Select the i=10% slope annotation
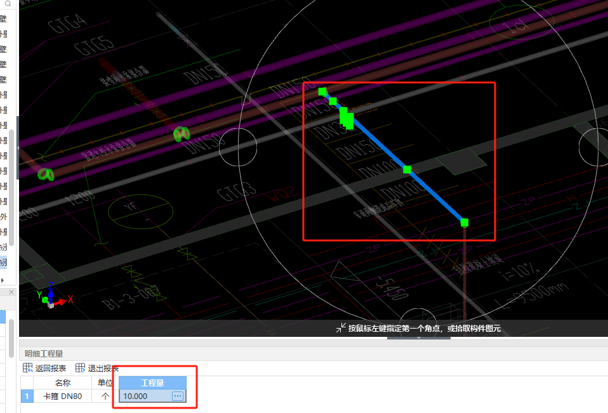The width and height of the screenshot is (608, 413). [x=521, y=272]
